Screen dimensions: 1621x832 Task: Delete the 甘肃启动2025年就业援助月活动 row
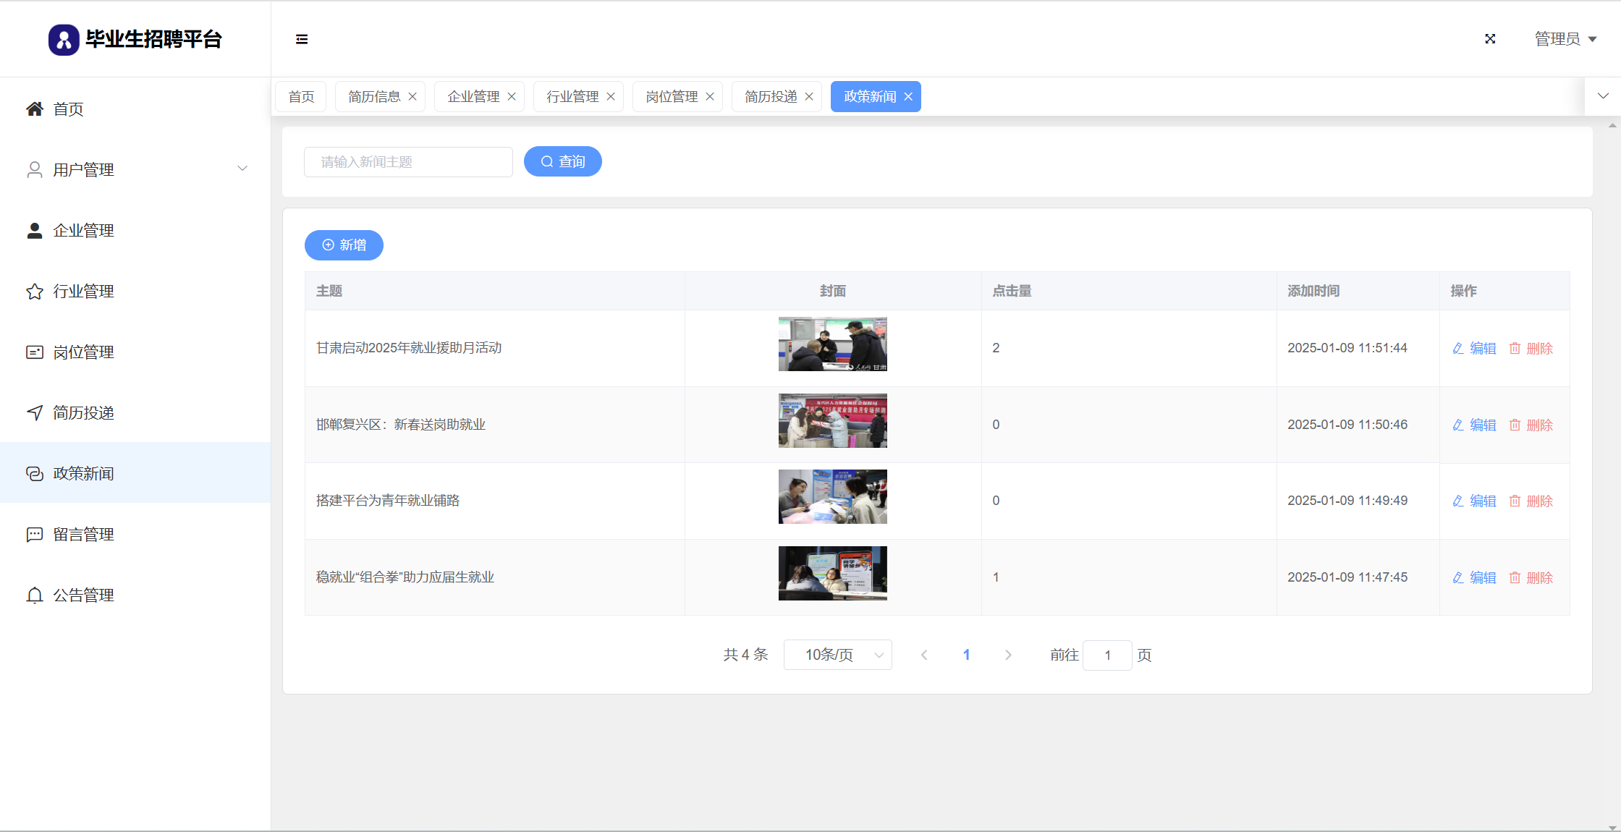point(1531,349)
